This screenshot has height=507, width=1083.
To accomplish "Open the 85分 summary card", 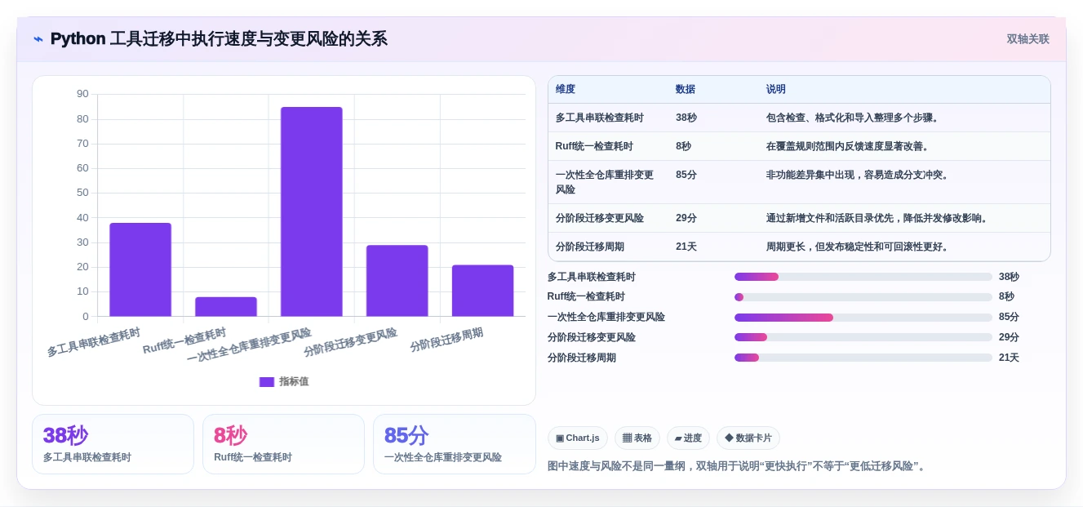I will [x=455, y=444].
